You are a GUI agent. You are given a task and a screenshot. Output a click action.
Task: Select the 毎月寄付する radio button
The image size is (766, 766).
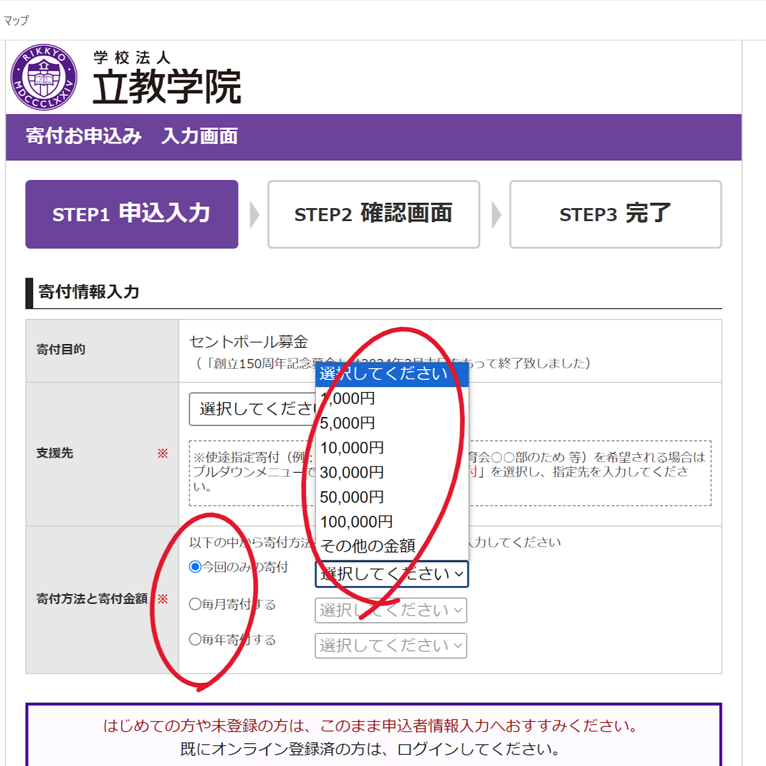(x=195, y=604)
